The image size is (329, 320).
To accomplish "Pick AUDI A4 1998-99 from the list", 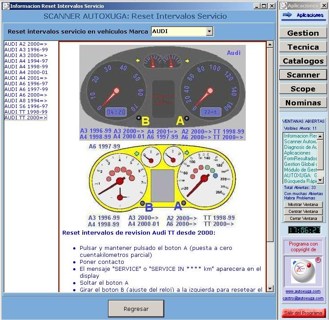I will click(x=26, y=67).
